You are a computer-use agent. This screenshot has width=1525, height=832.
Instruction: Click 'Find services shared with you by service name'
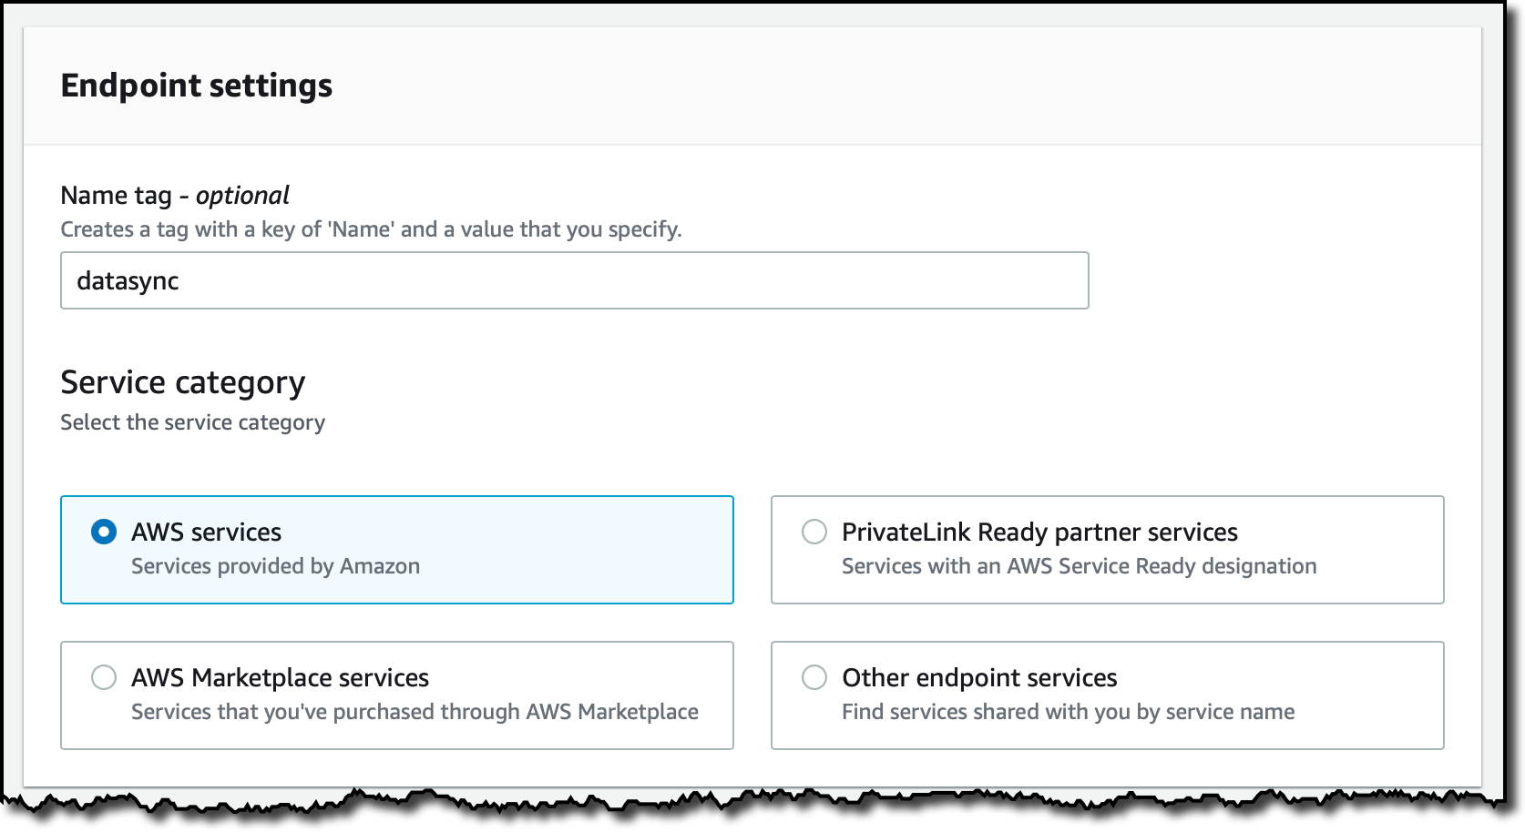click(x=1068, y=712)
